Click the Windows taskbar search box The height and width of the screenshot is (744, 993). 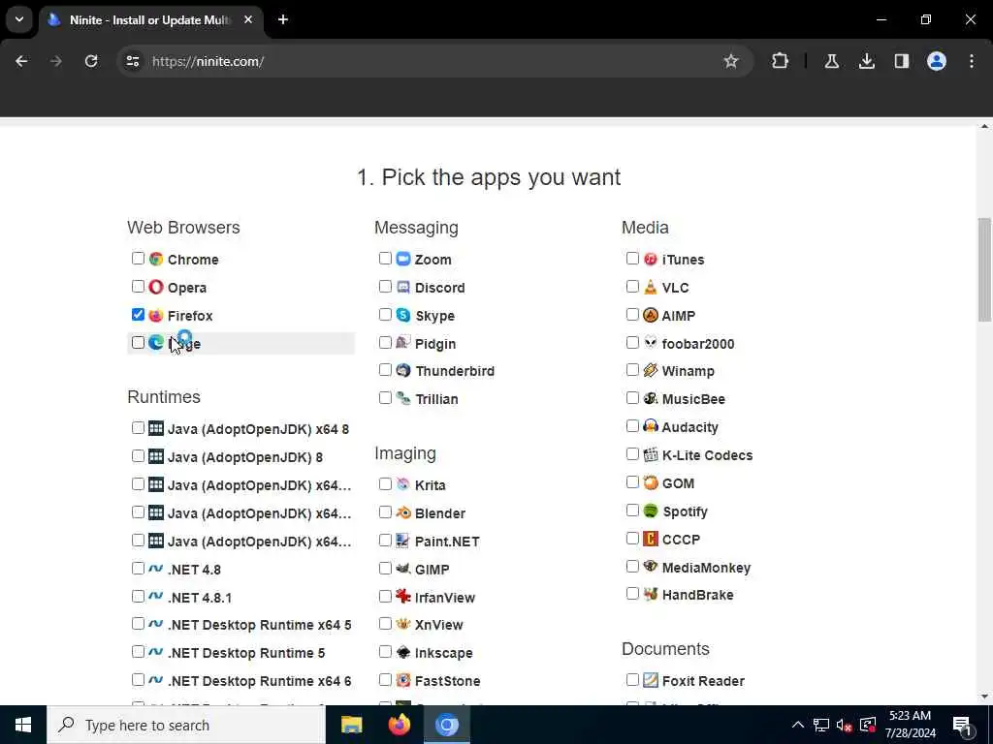point(186,725)
